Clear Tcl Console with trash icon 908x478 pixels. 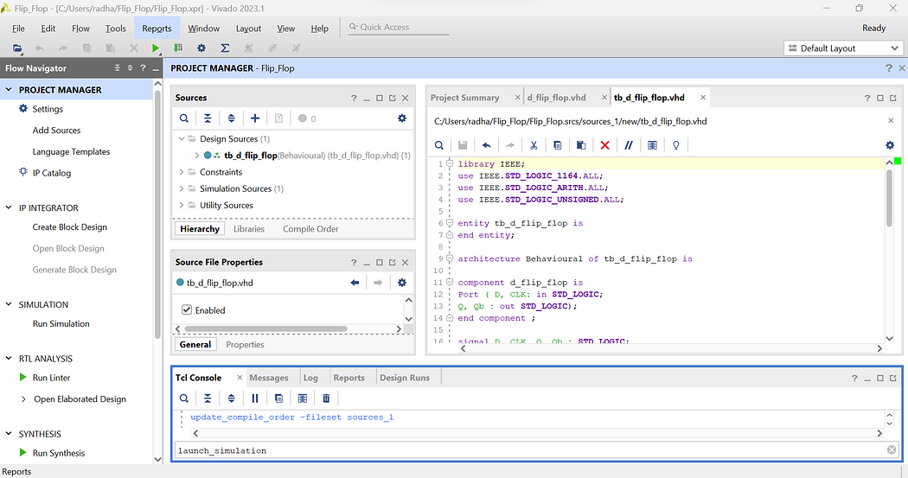click(326, 398)
